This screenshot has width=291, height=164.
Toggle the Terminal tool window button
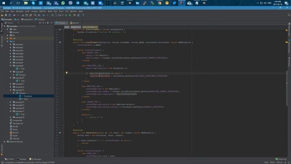(x=21, y=159)
